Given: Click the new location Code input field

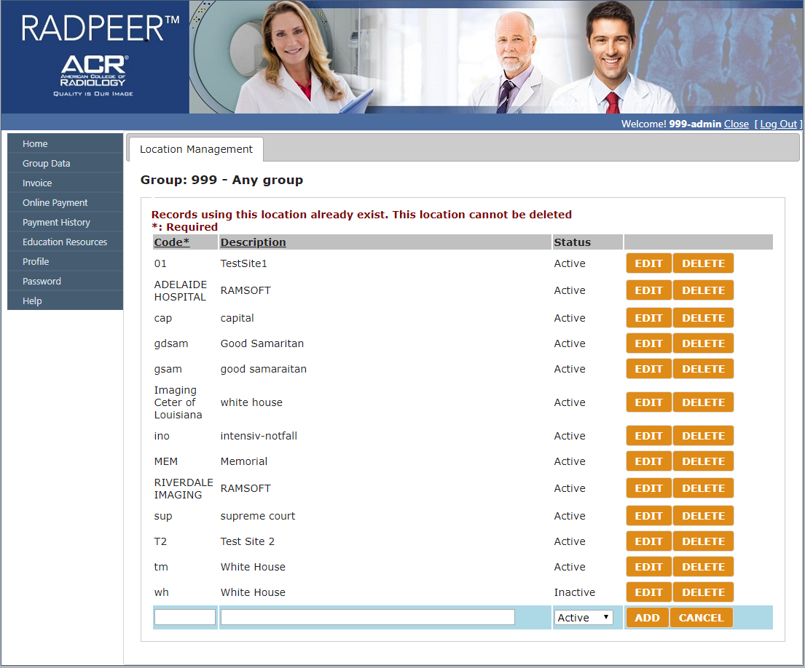Looking at the screenshot, I should coord(185,618).
